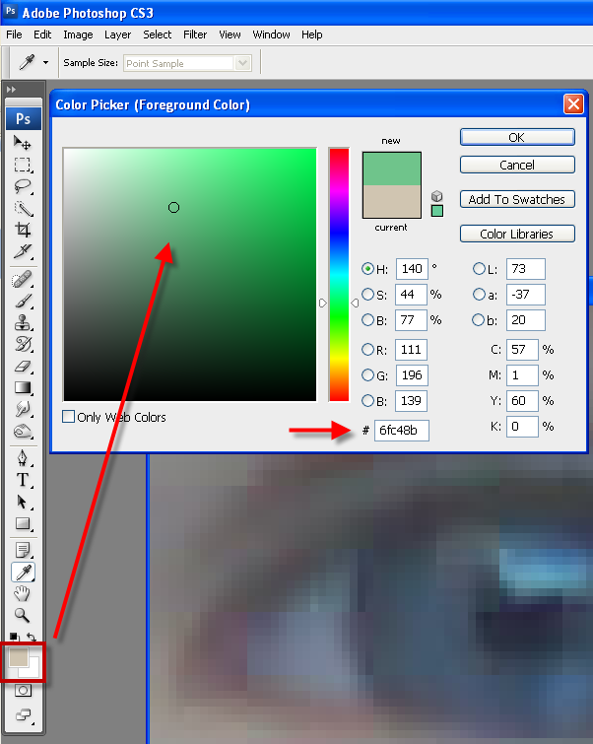
Task: Select the Healing Brush tool
Action: tap(23, 280)
